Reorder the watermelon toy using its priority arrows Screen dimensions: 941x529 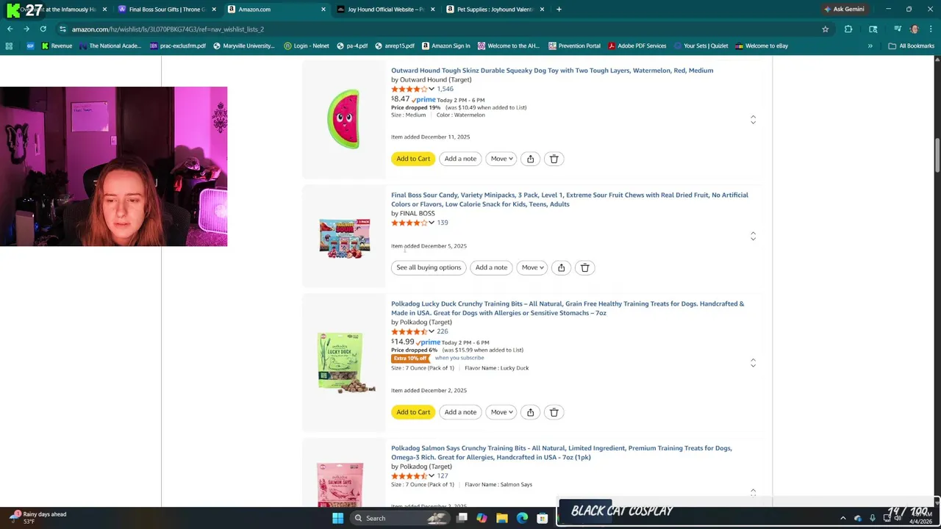(x=753, y=119)
